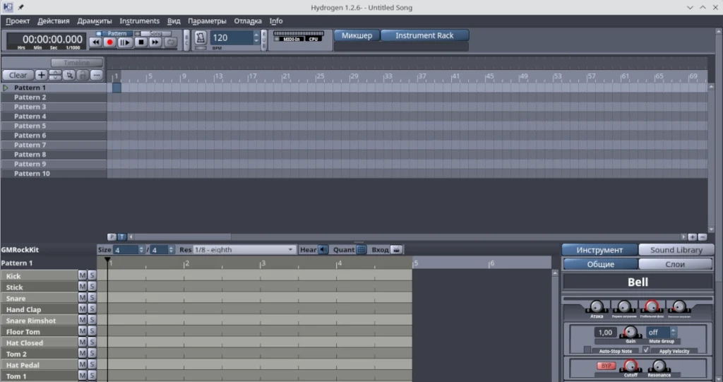Select the Общие tab

(x=600, y=264)
